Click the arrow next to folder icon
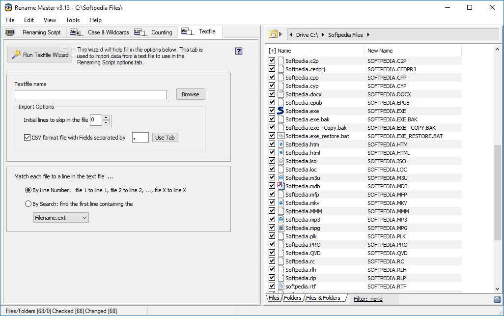The width and height of the screenshot is (504, 316). (x=280, y=34)
